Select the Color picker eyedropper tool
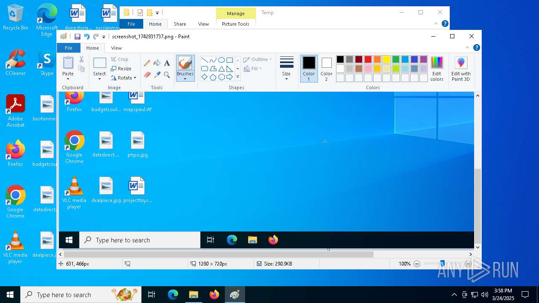The image size is (539, 303). [x=157, y=75]
